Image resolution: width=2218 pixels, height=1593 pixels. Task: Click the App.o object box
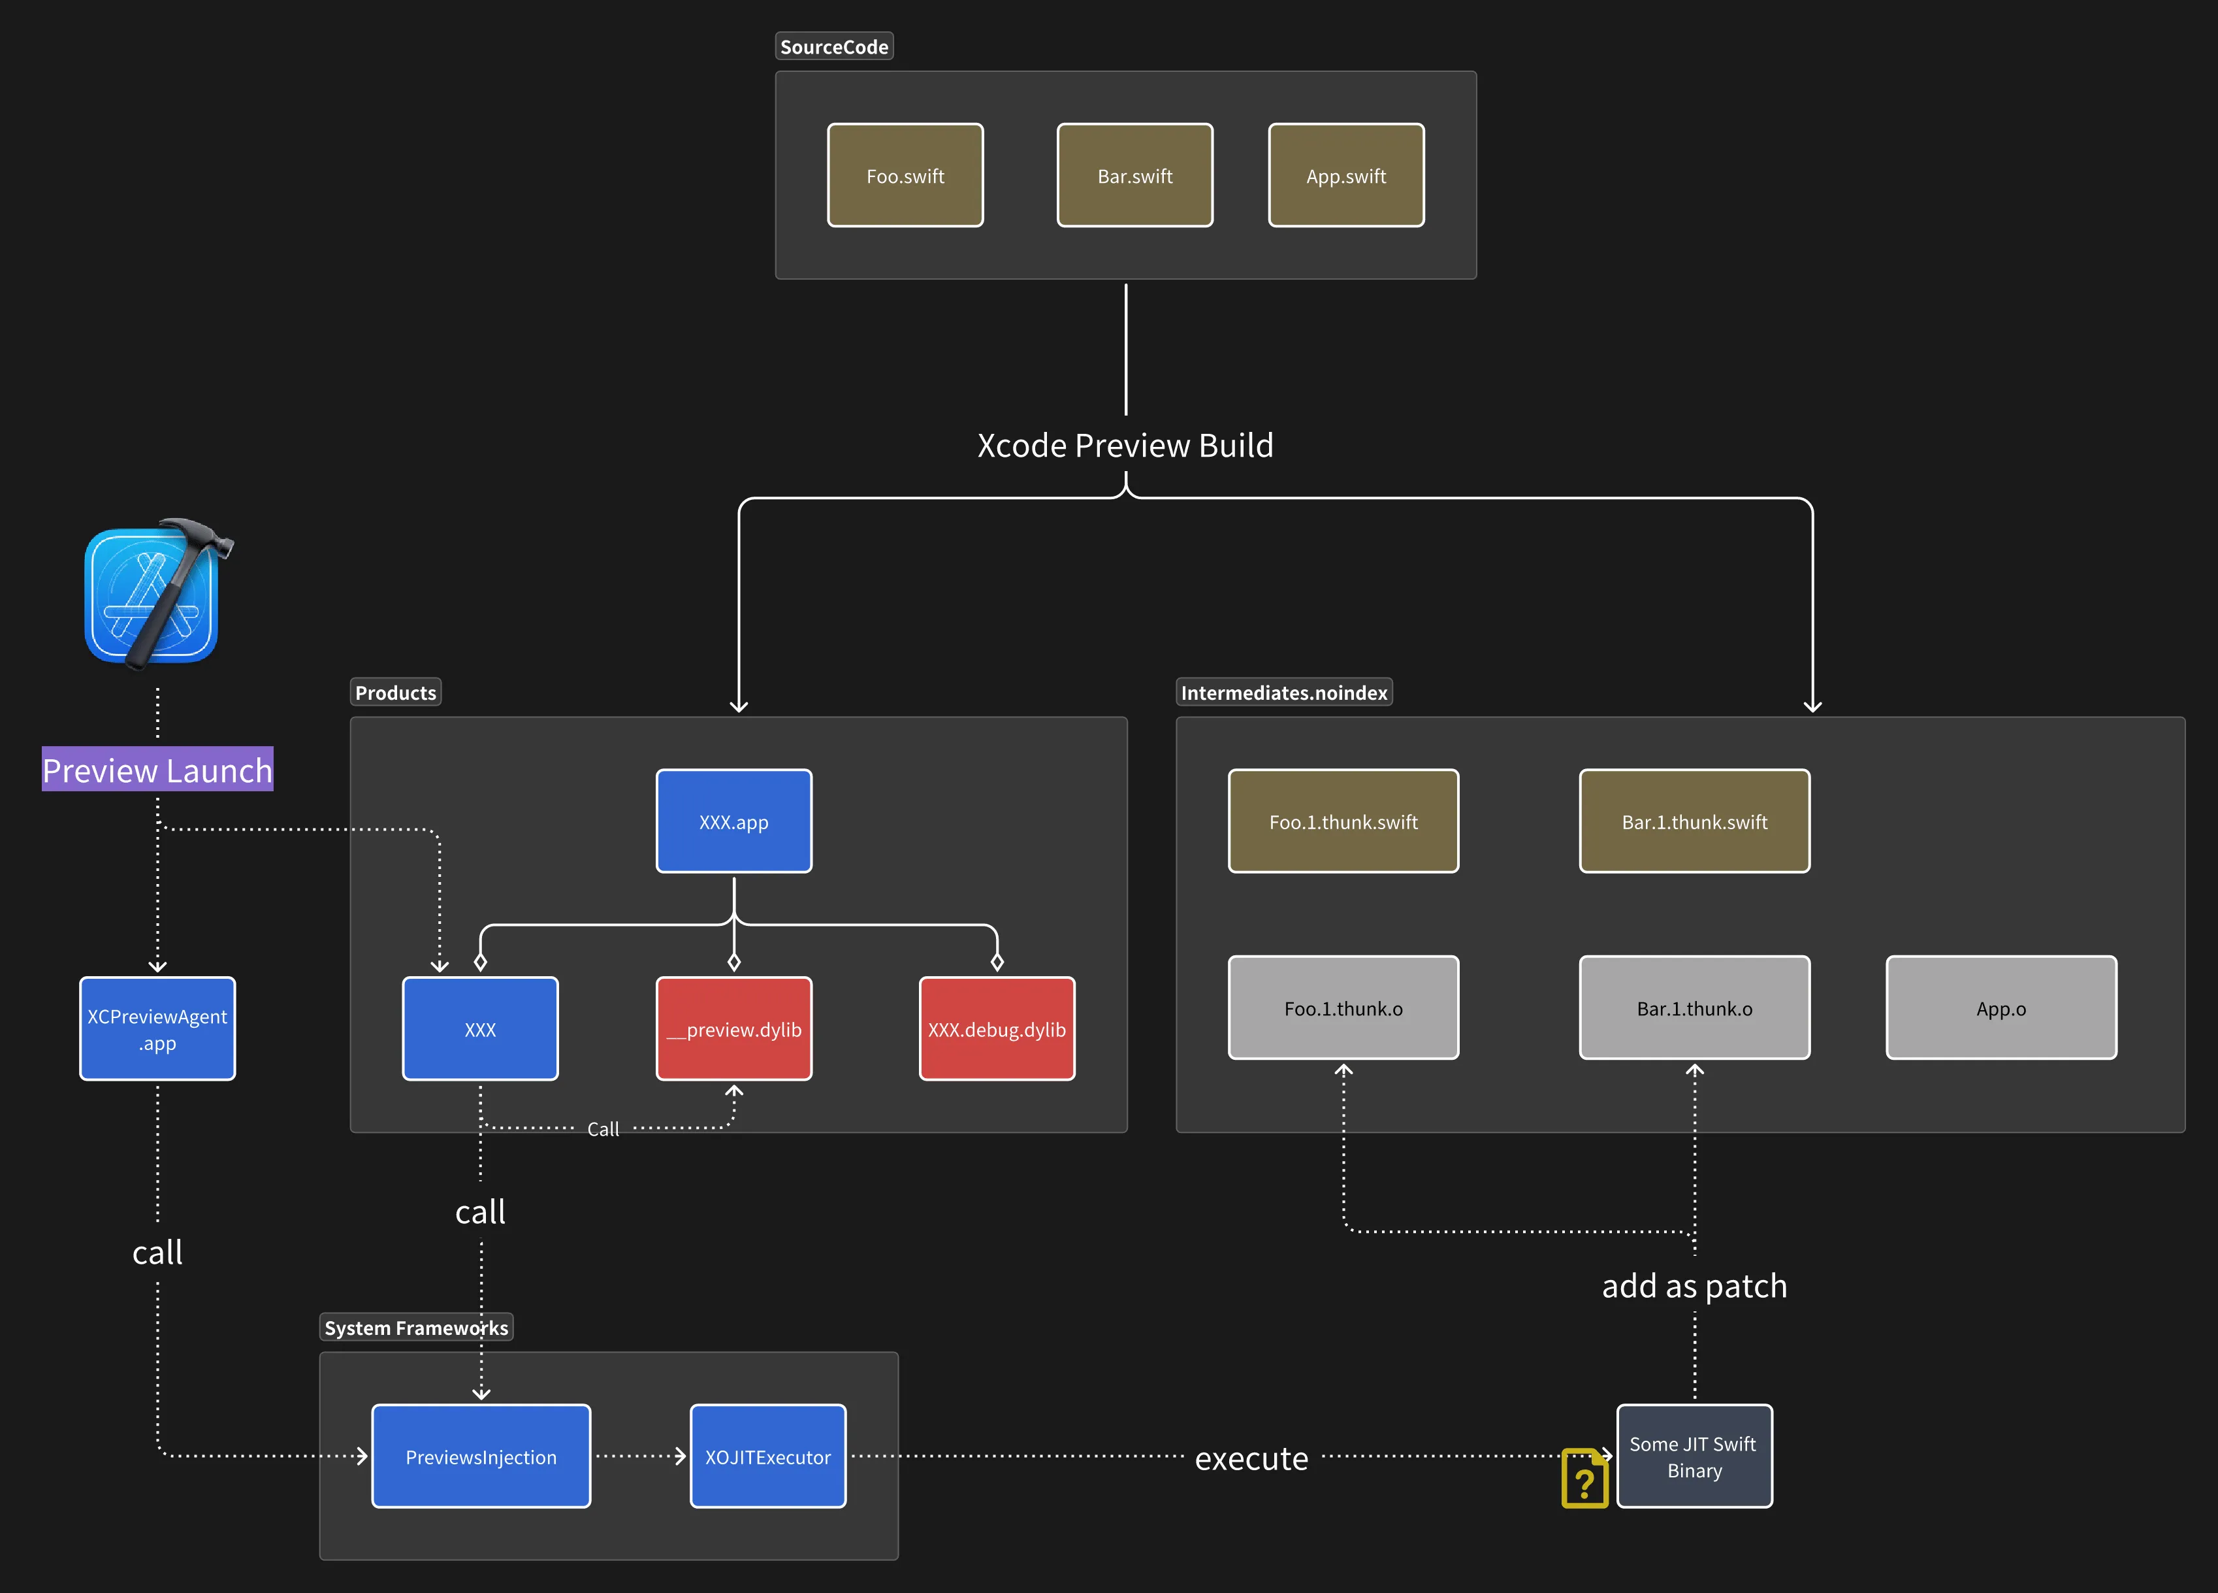point(2001,1008)
